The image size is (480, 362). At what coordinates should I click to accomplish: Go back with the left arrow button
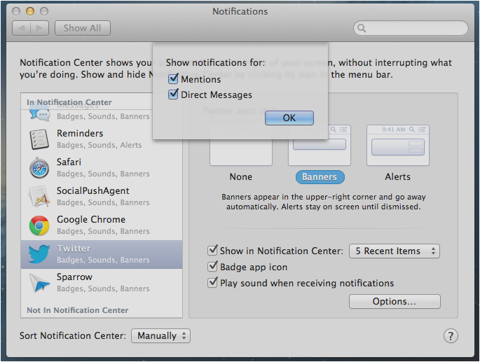22,29
